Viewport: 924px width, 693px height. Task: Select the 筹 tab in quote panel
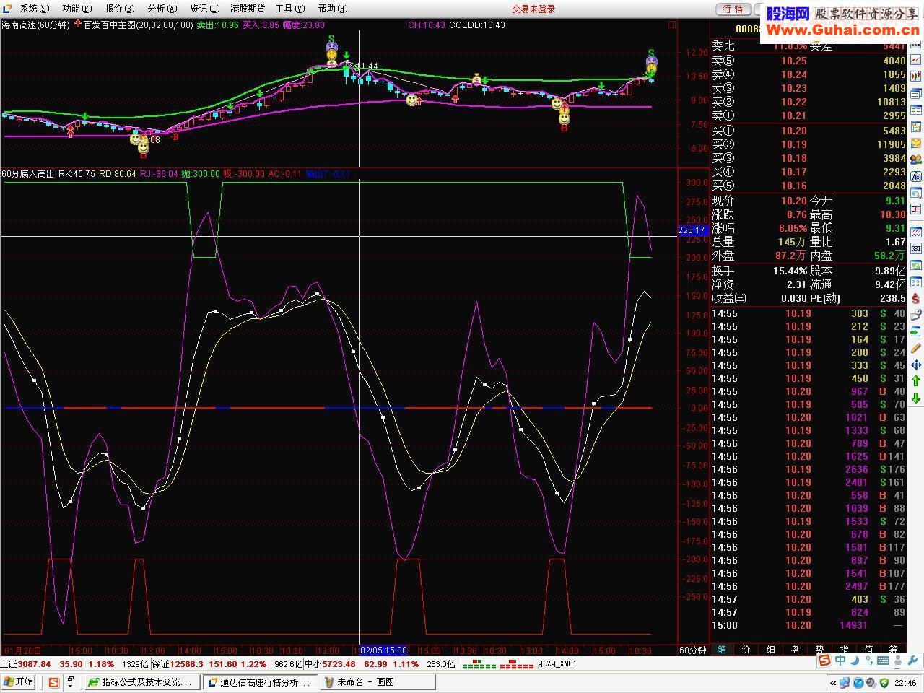point(893,650)
